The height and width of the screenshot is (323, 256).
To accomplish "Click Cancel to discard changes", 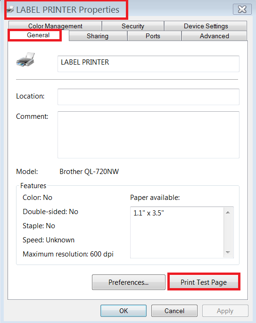I will [x=174, y=311].
